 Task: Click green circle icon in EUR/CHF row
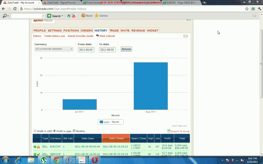[x=35, y=147]
